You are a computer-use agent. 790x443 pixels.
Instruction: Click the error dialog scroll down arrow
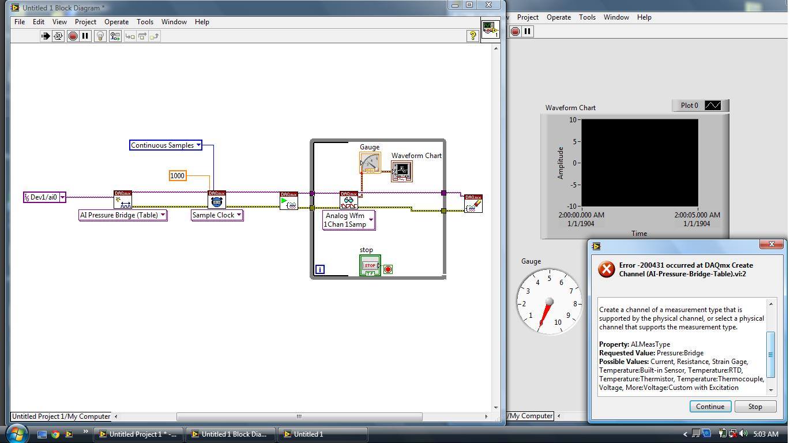click(771, 390)
